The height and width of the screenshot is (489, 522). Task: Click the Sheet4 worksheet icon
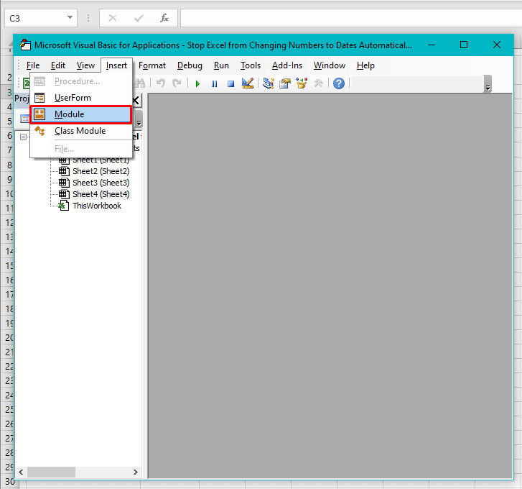pyautogui.click(x=64, y=194)
